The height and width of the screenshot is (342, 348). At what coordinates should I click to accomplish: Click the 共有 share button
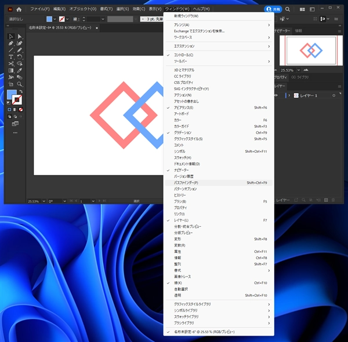273,9
